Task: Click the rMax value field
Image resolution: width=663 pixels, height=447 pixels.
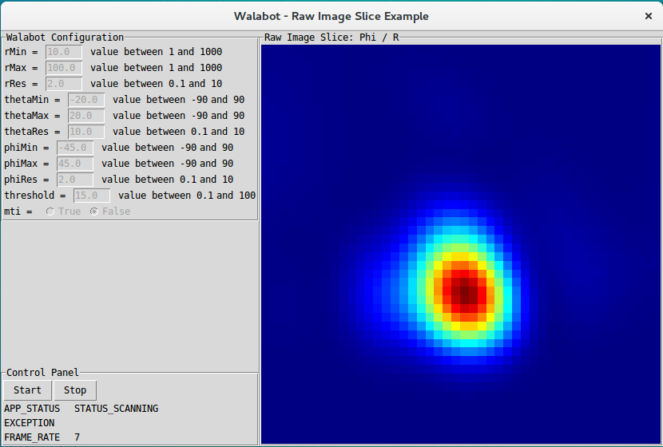Action: 64,68
